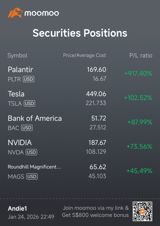Open the Tesla position row
The image size is (160, 226).
coord(80,98)
